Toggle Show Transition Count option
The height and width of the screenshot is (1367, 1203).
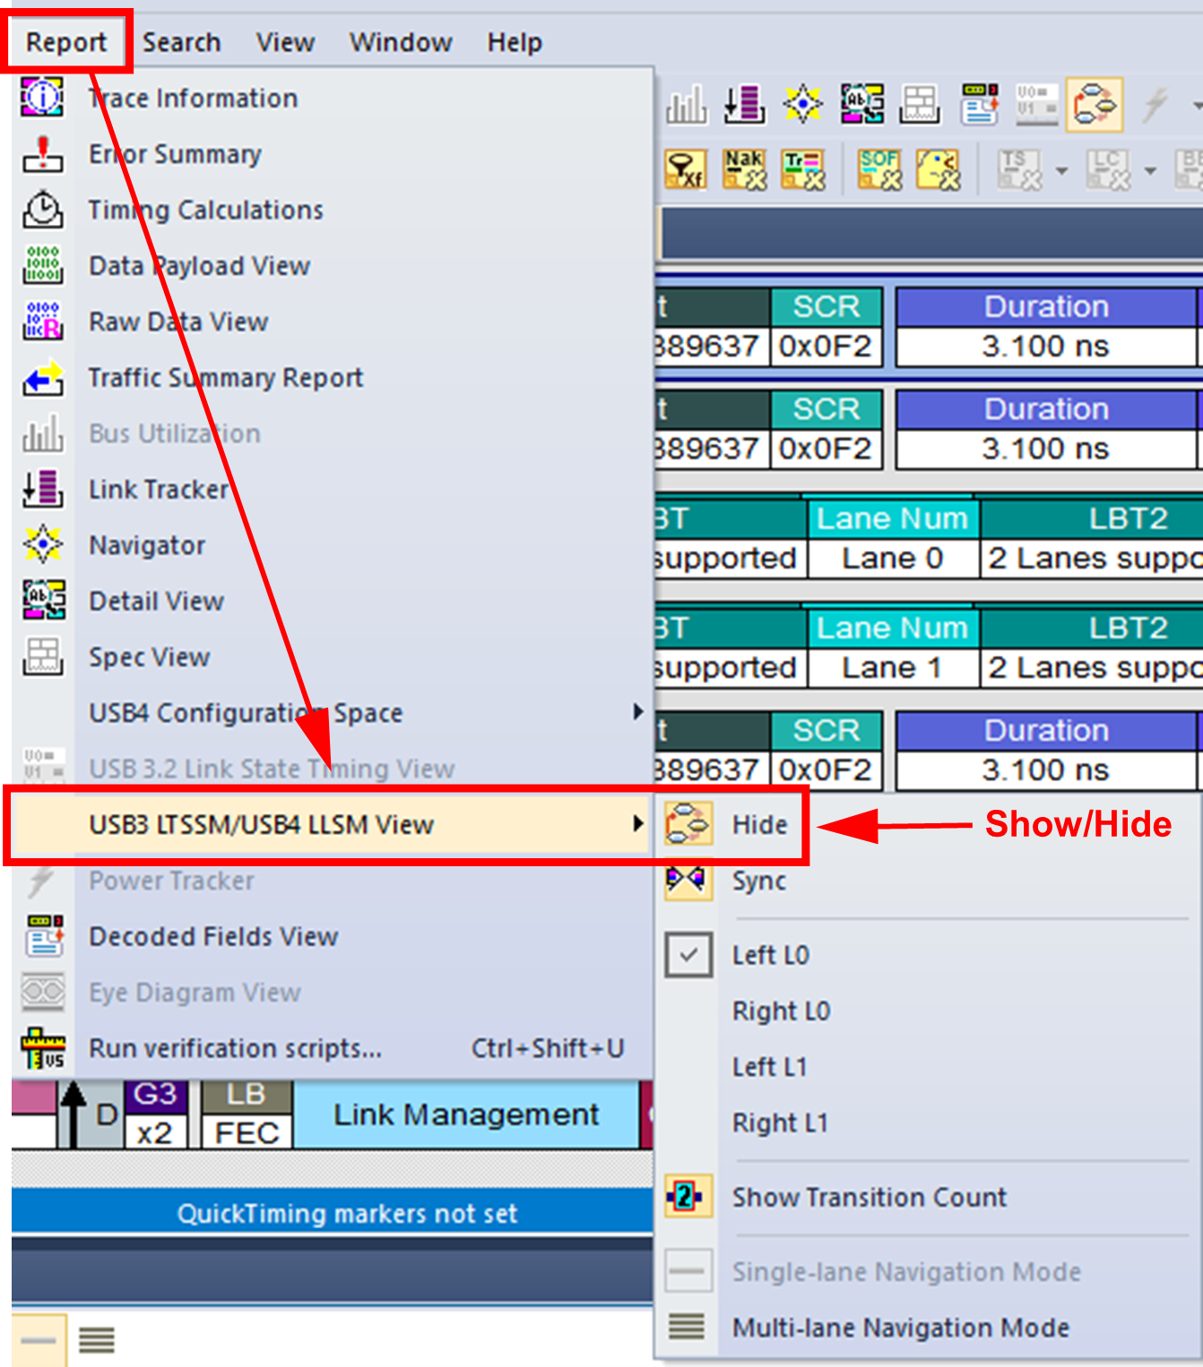click(x=927, y=1197)
